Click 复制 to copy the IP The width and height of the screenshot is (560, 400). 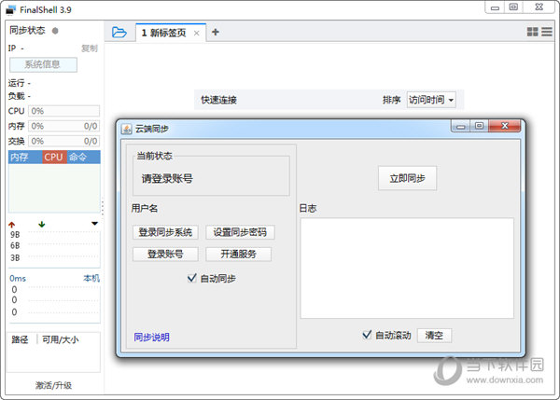click(x=90, y=48)
